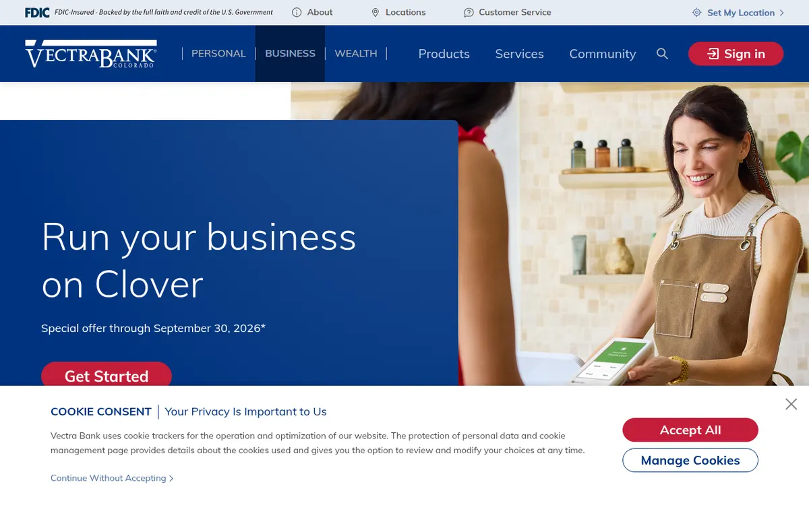Click the Get Started button
The width and height of the screenshot is (809, 505).
(107, 374)
